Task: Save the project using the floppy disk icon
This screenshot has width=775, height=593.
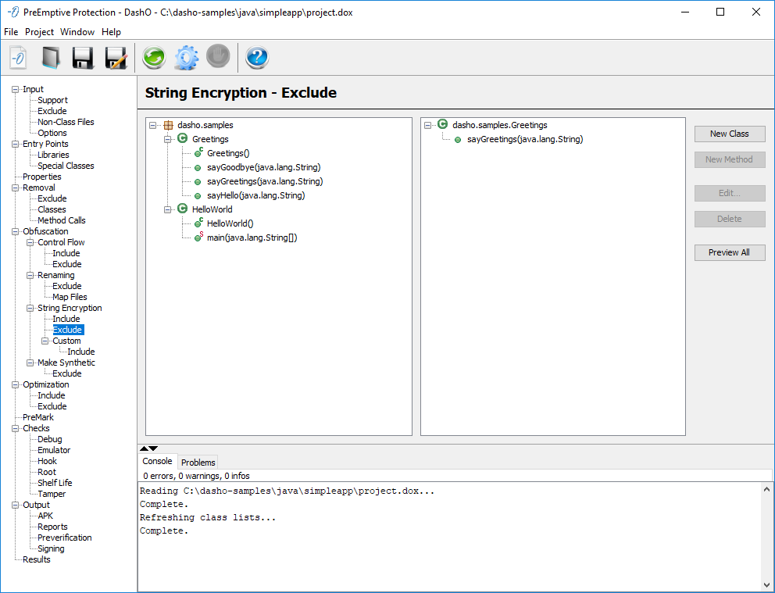Action: tap(83, 58)
